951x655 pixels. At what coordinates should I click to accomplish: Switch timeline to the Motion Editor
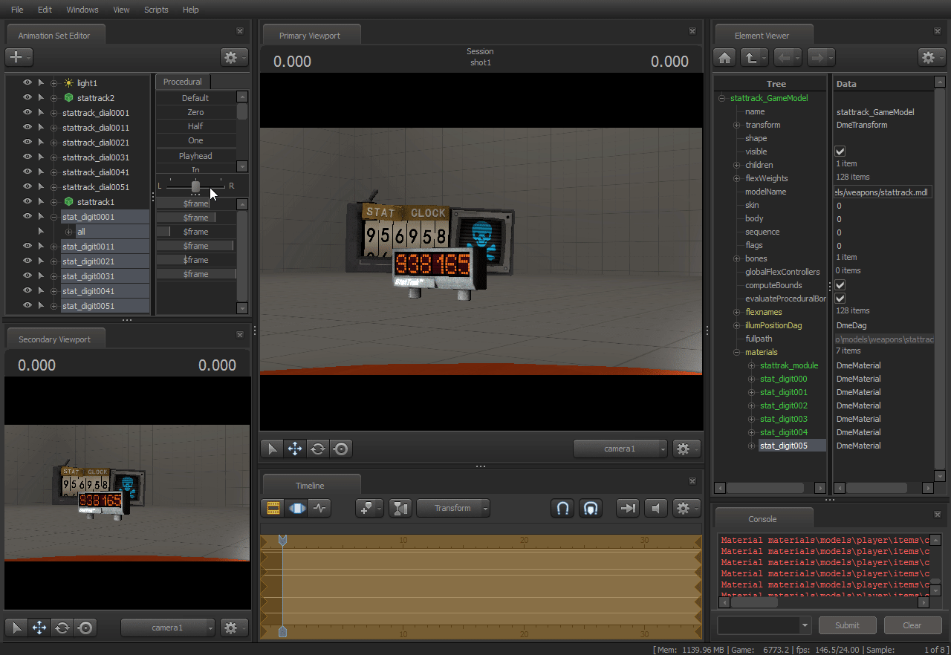[x=296, y=508]
